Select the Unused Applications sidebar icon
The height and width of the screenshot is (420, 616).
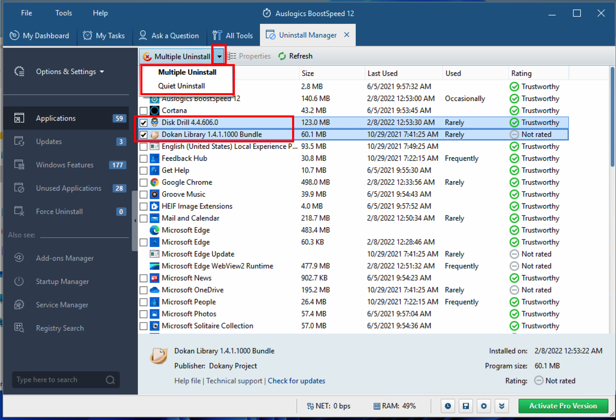19,188
